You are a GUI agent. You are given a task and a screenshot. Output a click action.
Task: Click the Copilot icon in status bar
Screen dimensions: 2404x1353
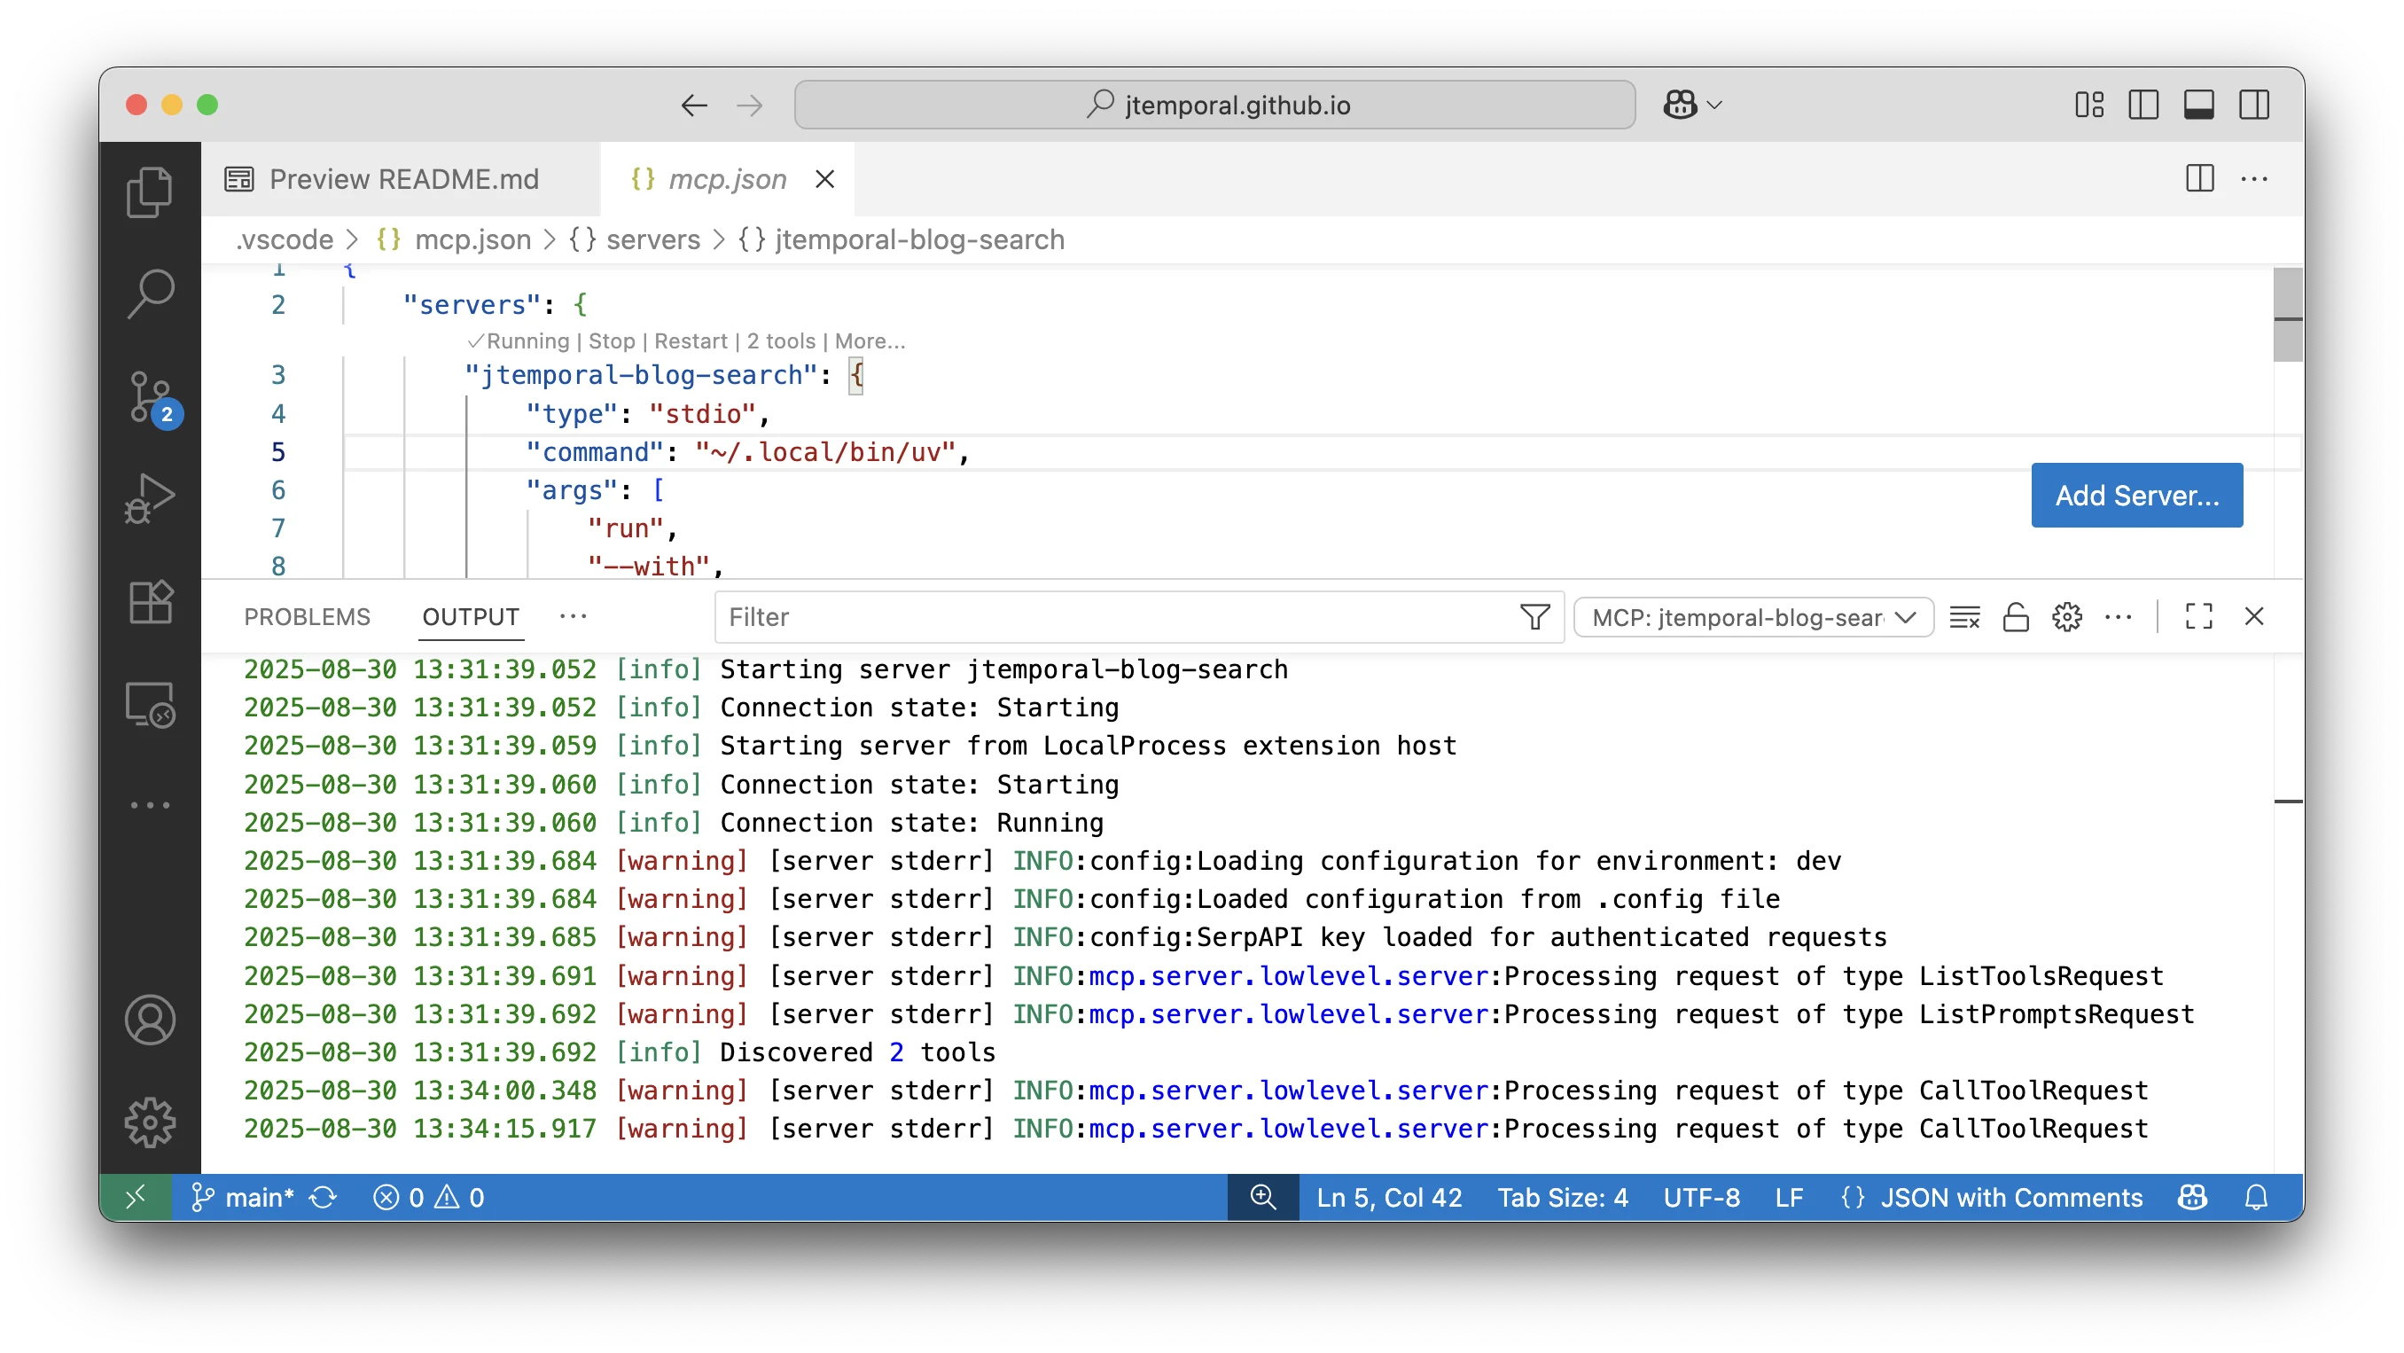[2191, 1197]
